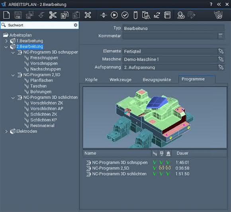Click the Play calculate icon
The image size is (231, 212).
(x=114, y=15)
